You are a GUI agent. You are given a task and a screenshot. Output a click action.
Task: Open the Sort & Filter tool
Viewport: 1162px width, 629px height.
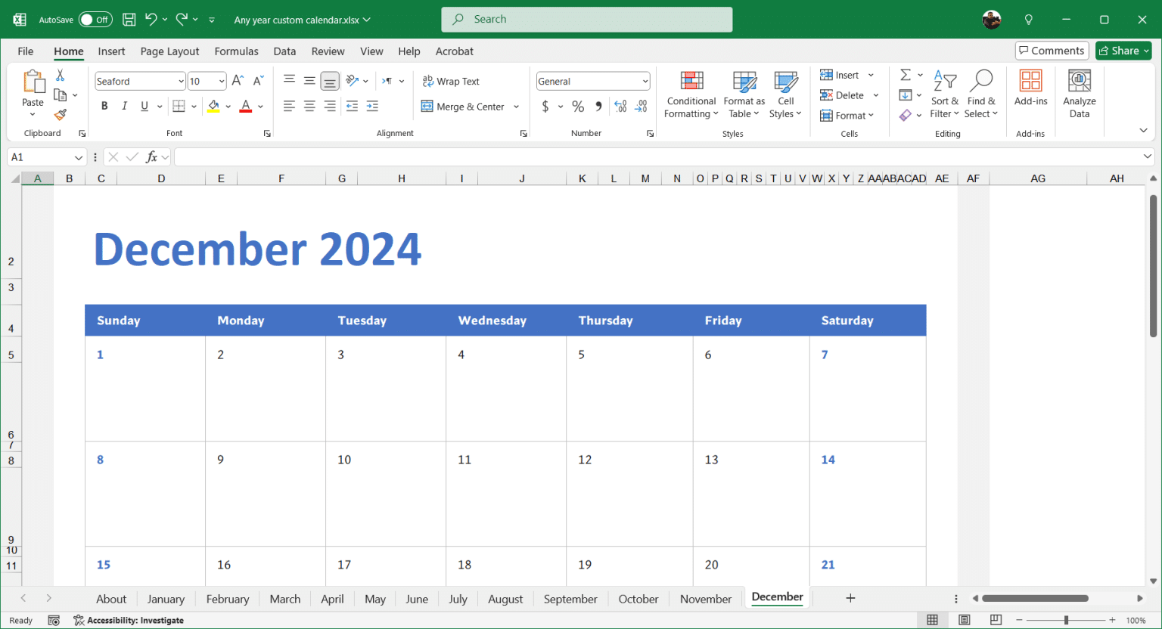coord(945,94)
